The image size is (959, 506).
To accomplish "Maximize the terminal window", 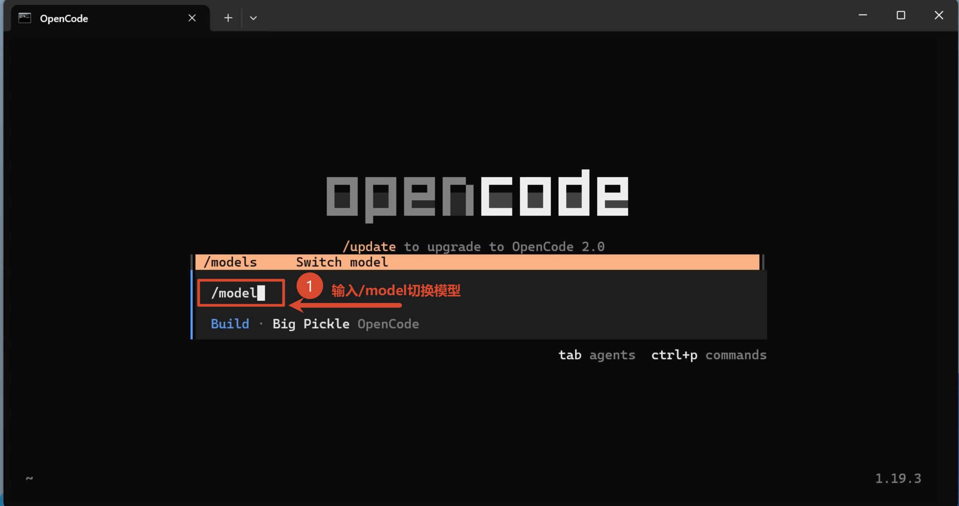I will click(x=901, y=15).
